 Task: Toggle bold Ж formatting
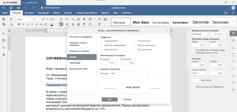pos(19,24)
